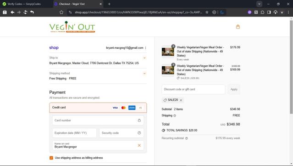Click the browser address bar URL
Viewport: 293px width, 166px height.
pos(138,12)
